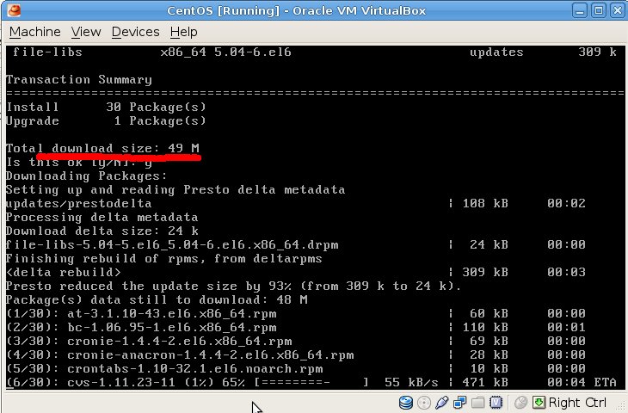The image size is (628, 413).
Task: Click the '55 kB/s' download speed
Action: [x=411, y=383]
